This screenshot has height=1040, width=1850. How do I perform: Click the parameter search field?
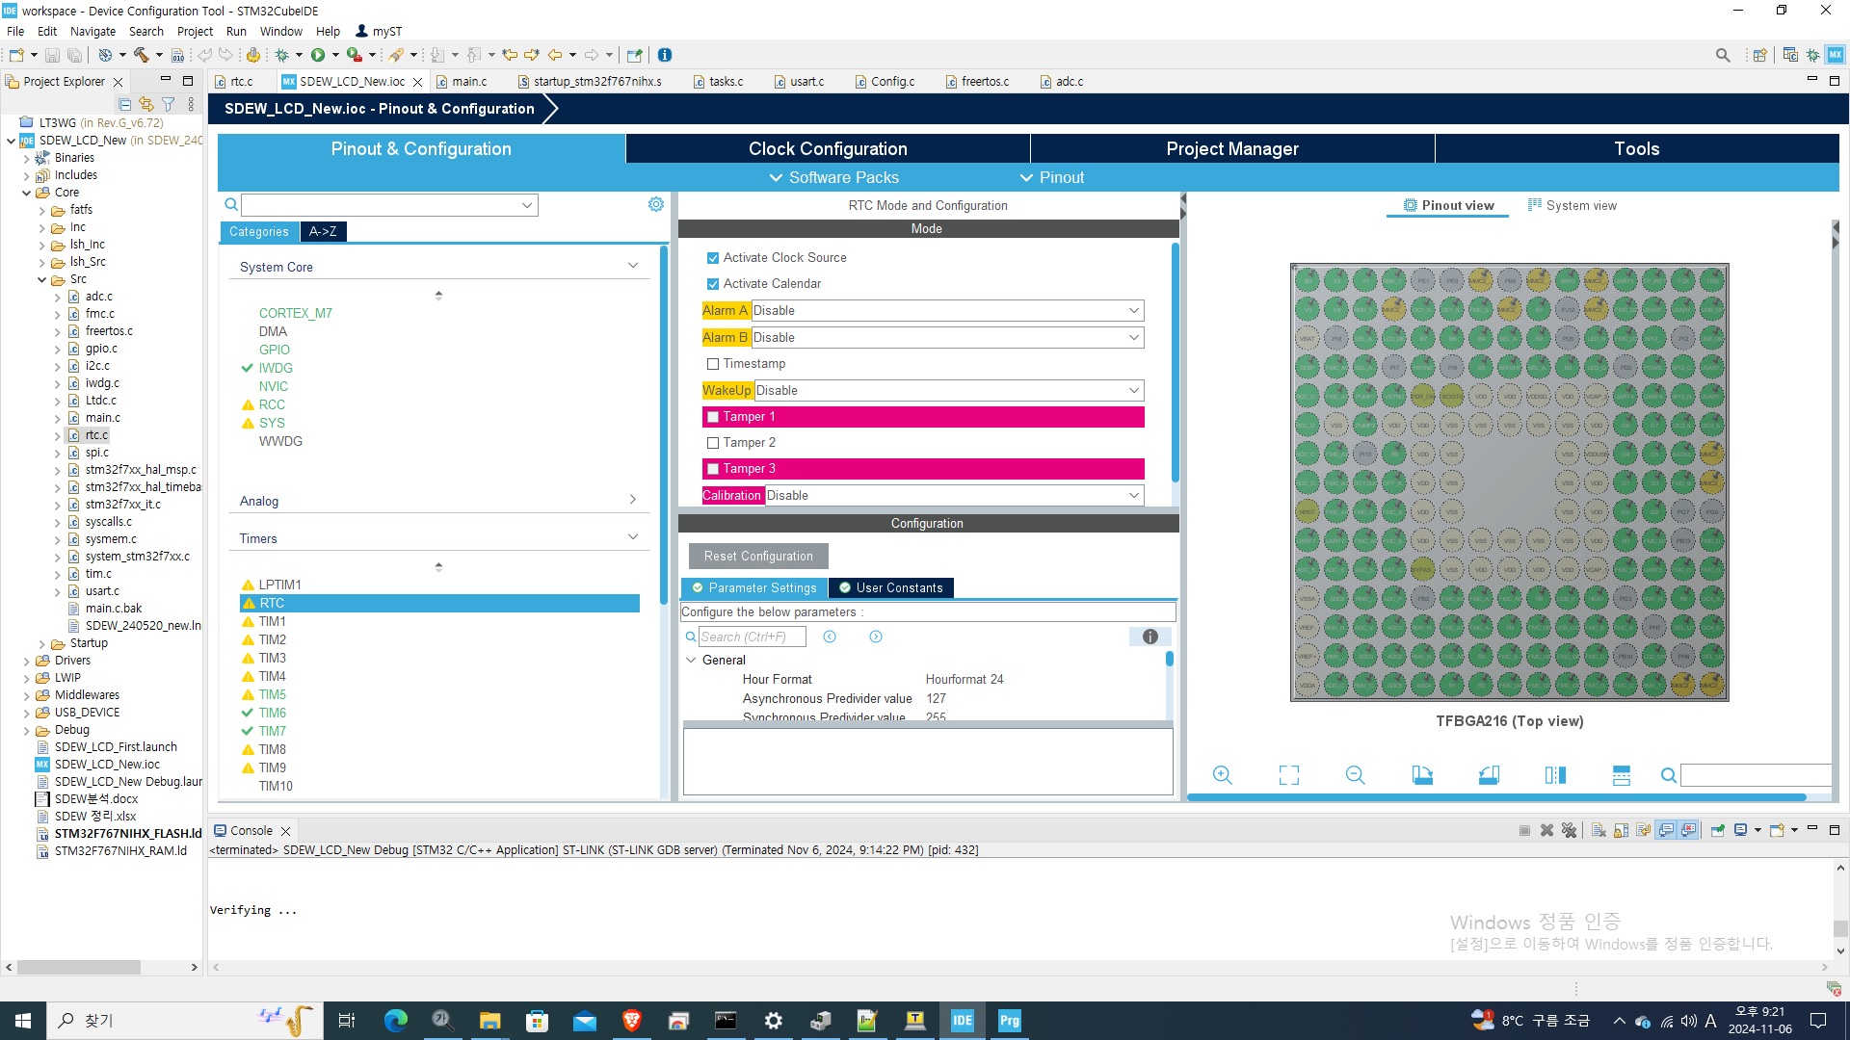[752, 637]
